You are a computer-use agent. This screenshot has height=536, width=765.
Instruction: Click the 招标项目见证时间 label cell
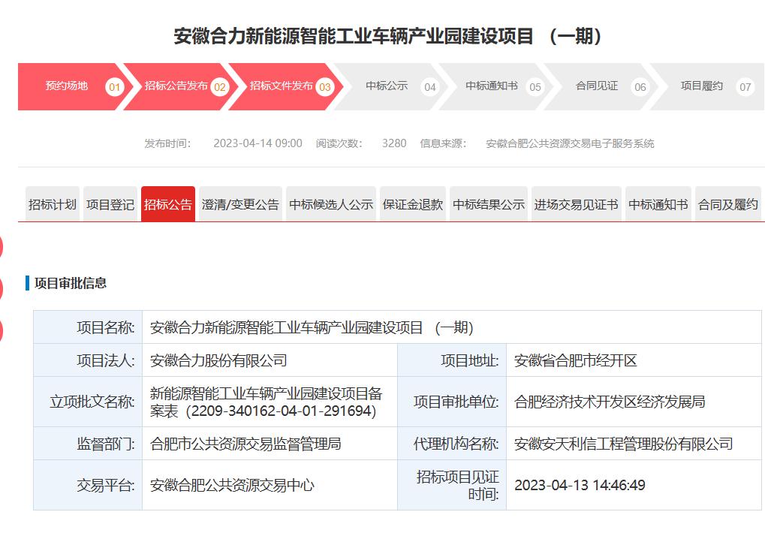point(452,485)
